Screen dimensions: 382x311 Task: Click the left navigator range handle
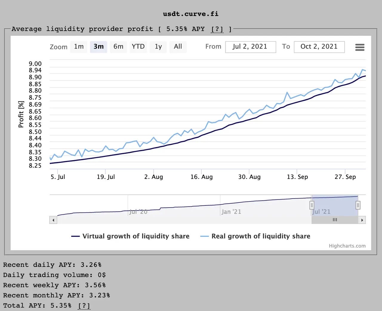click(x=312, y=205)
